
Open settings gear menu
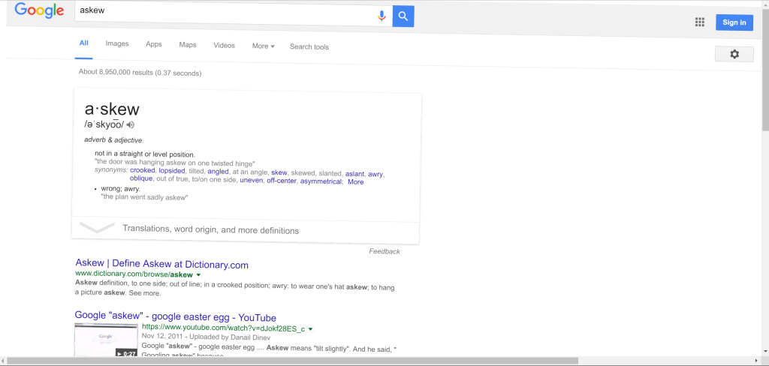pos(734,54)
